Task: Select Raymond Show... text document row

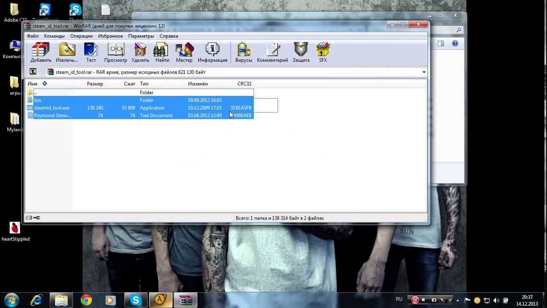Action: pyautogui.click(x=140, y=115)
